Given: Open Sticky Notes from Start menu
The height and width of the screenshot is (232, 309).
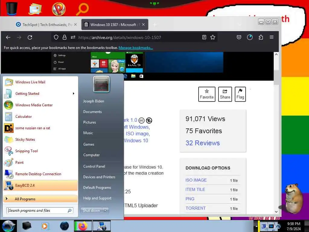Looking at the screenshot, I should pos(41,140).
